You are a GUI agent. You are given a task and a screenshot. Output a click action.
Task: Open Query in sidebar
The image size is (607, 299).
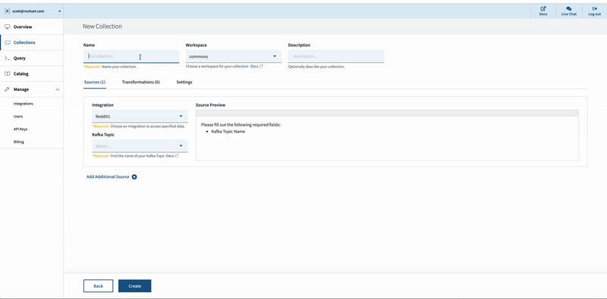tap(20, 58)
